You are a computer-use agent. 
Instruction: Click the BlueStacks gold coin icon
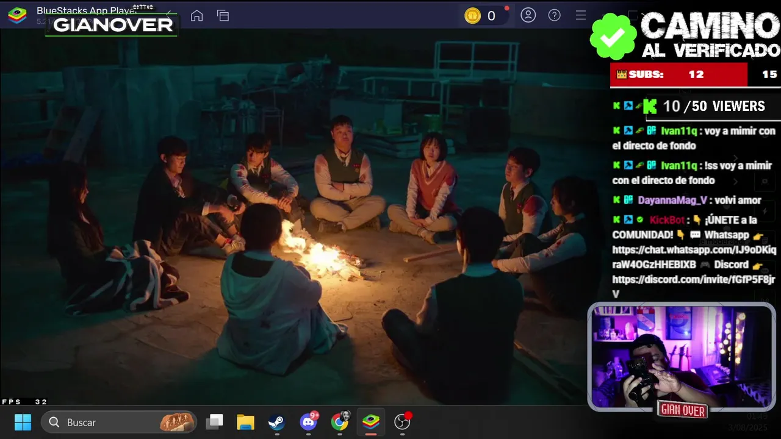click(473, 16)
